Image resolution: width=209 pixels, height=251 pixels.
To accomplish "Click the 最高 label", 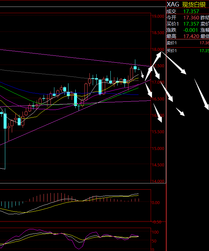I will [171, 36].
